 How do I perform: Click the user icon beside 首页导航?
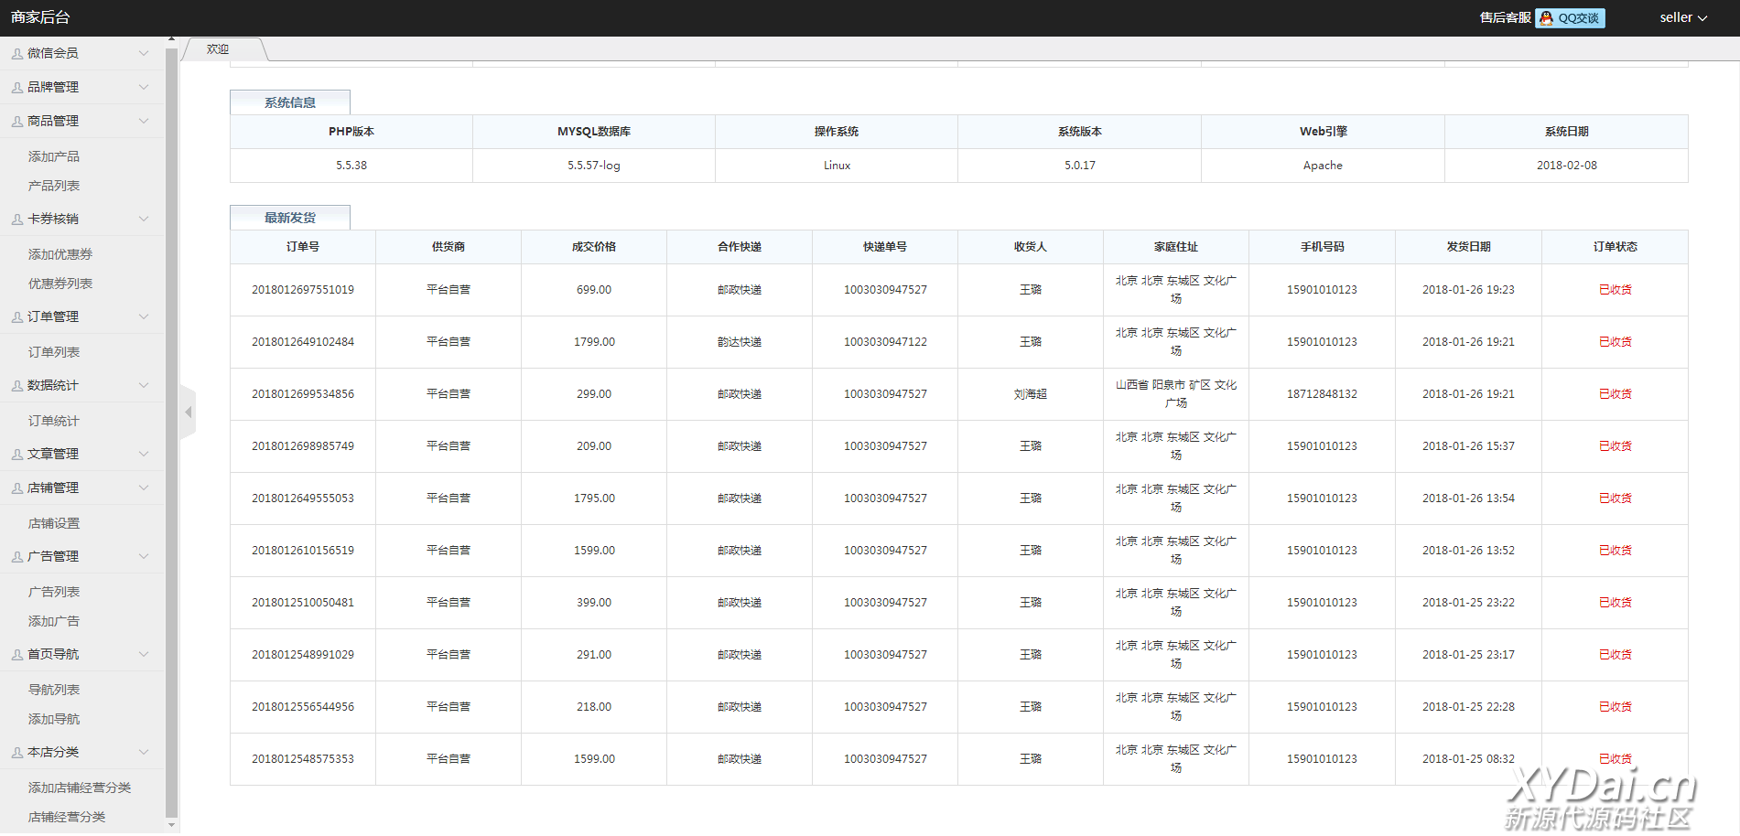coord(17,655)
